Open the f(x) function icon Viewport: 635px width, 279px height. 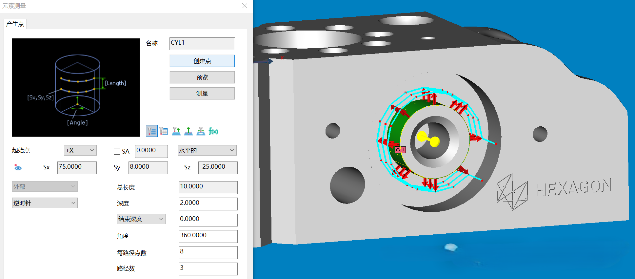point(213,131)
